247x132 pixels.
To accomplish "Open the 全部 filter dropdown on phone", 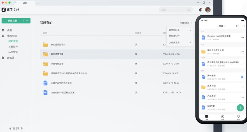I will pos(222,26).
